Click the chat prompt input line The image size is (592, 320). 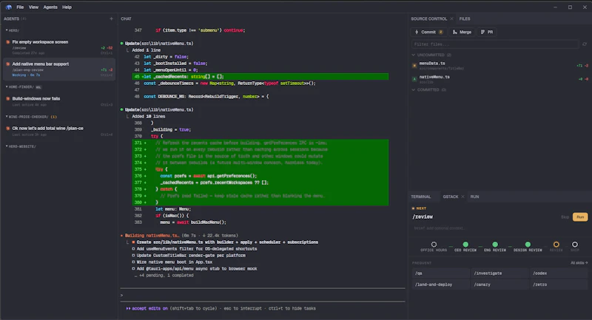[263, 295]
